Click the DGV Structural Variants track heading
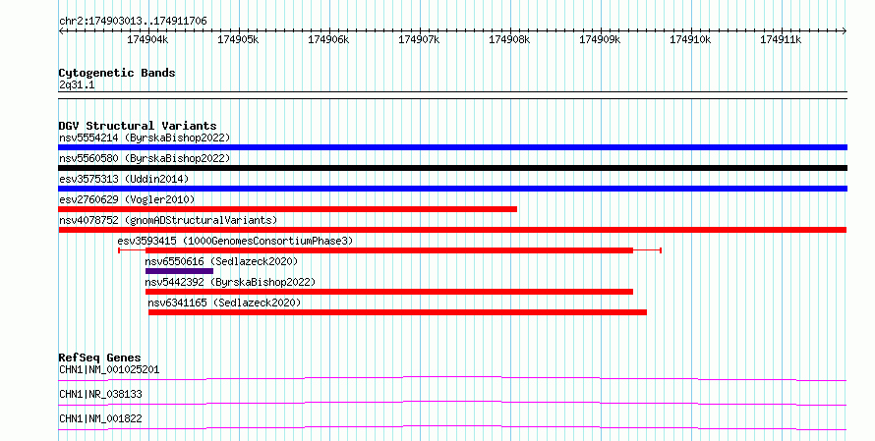Viewport: 875px width, 441px height. pos(138,126)
